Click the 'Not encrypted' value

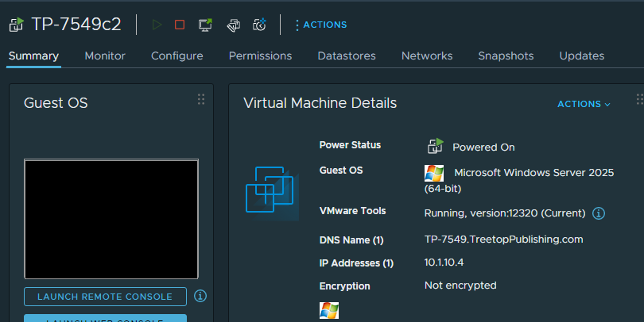[460, 286]
